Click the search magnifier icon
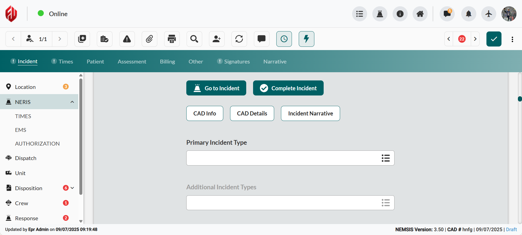Image resolution: width=522 pixels, height=235 pixels. [194, 39]
